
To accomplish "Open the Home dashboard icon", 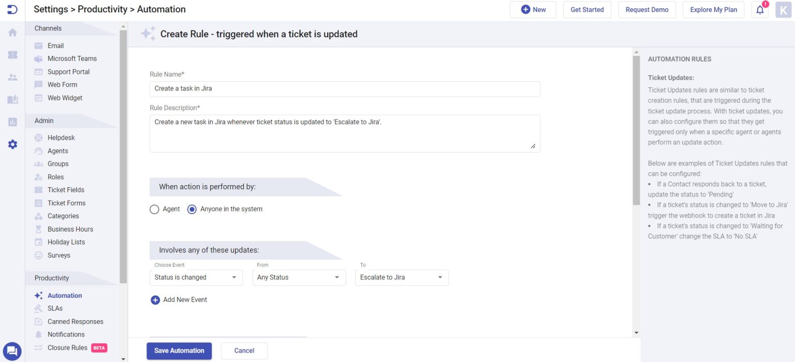I will pos(12,32).
